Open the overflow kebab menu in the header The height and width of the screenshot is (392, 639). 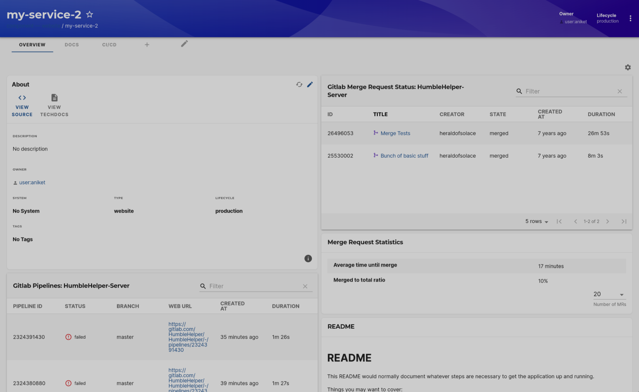pyautogui.click(x=630, y=18)
